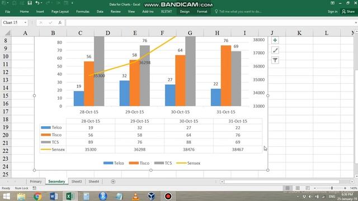This screenshot has height=201, width=358.
Task: Select the Sensex legend entry at the chart bottom
Action: pyautogui.click(x=189, y=163)
